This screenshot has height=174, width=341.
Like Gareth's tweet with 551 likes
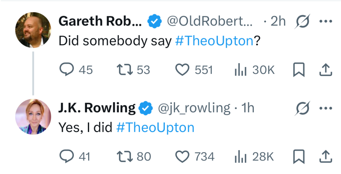tap(183, 70)
